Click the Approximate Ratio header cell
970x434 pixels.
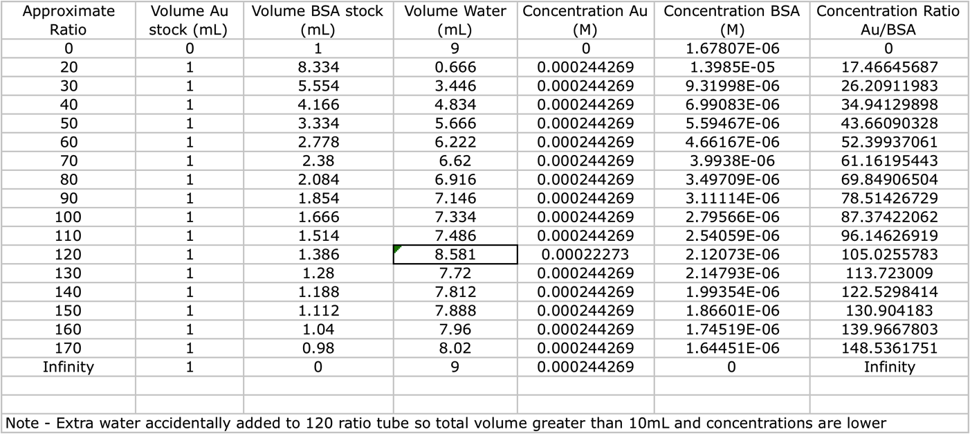click(x=68, y=20)
